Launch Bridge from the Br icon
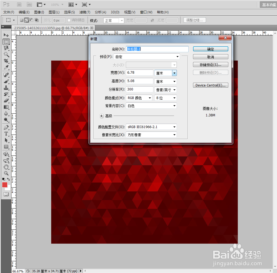 point(19,4)
